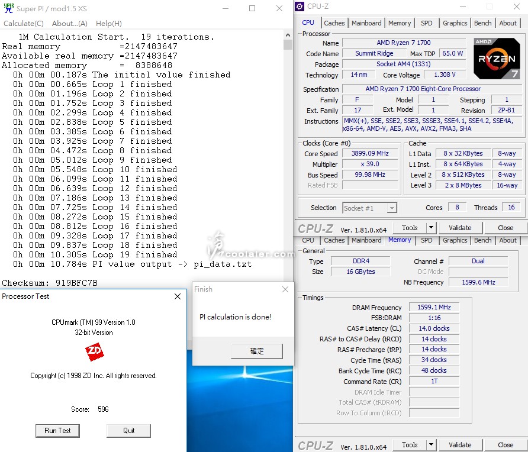Click the Code Name value Summit Ridge
This screenshot has height=452, width=528.
point(374,53)
